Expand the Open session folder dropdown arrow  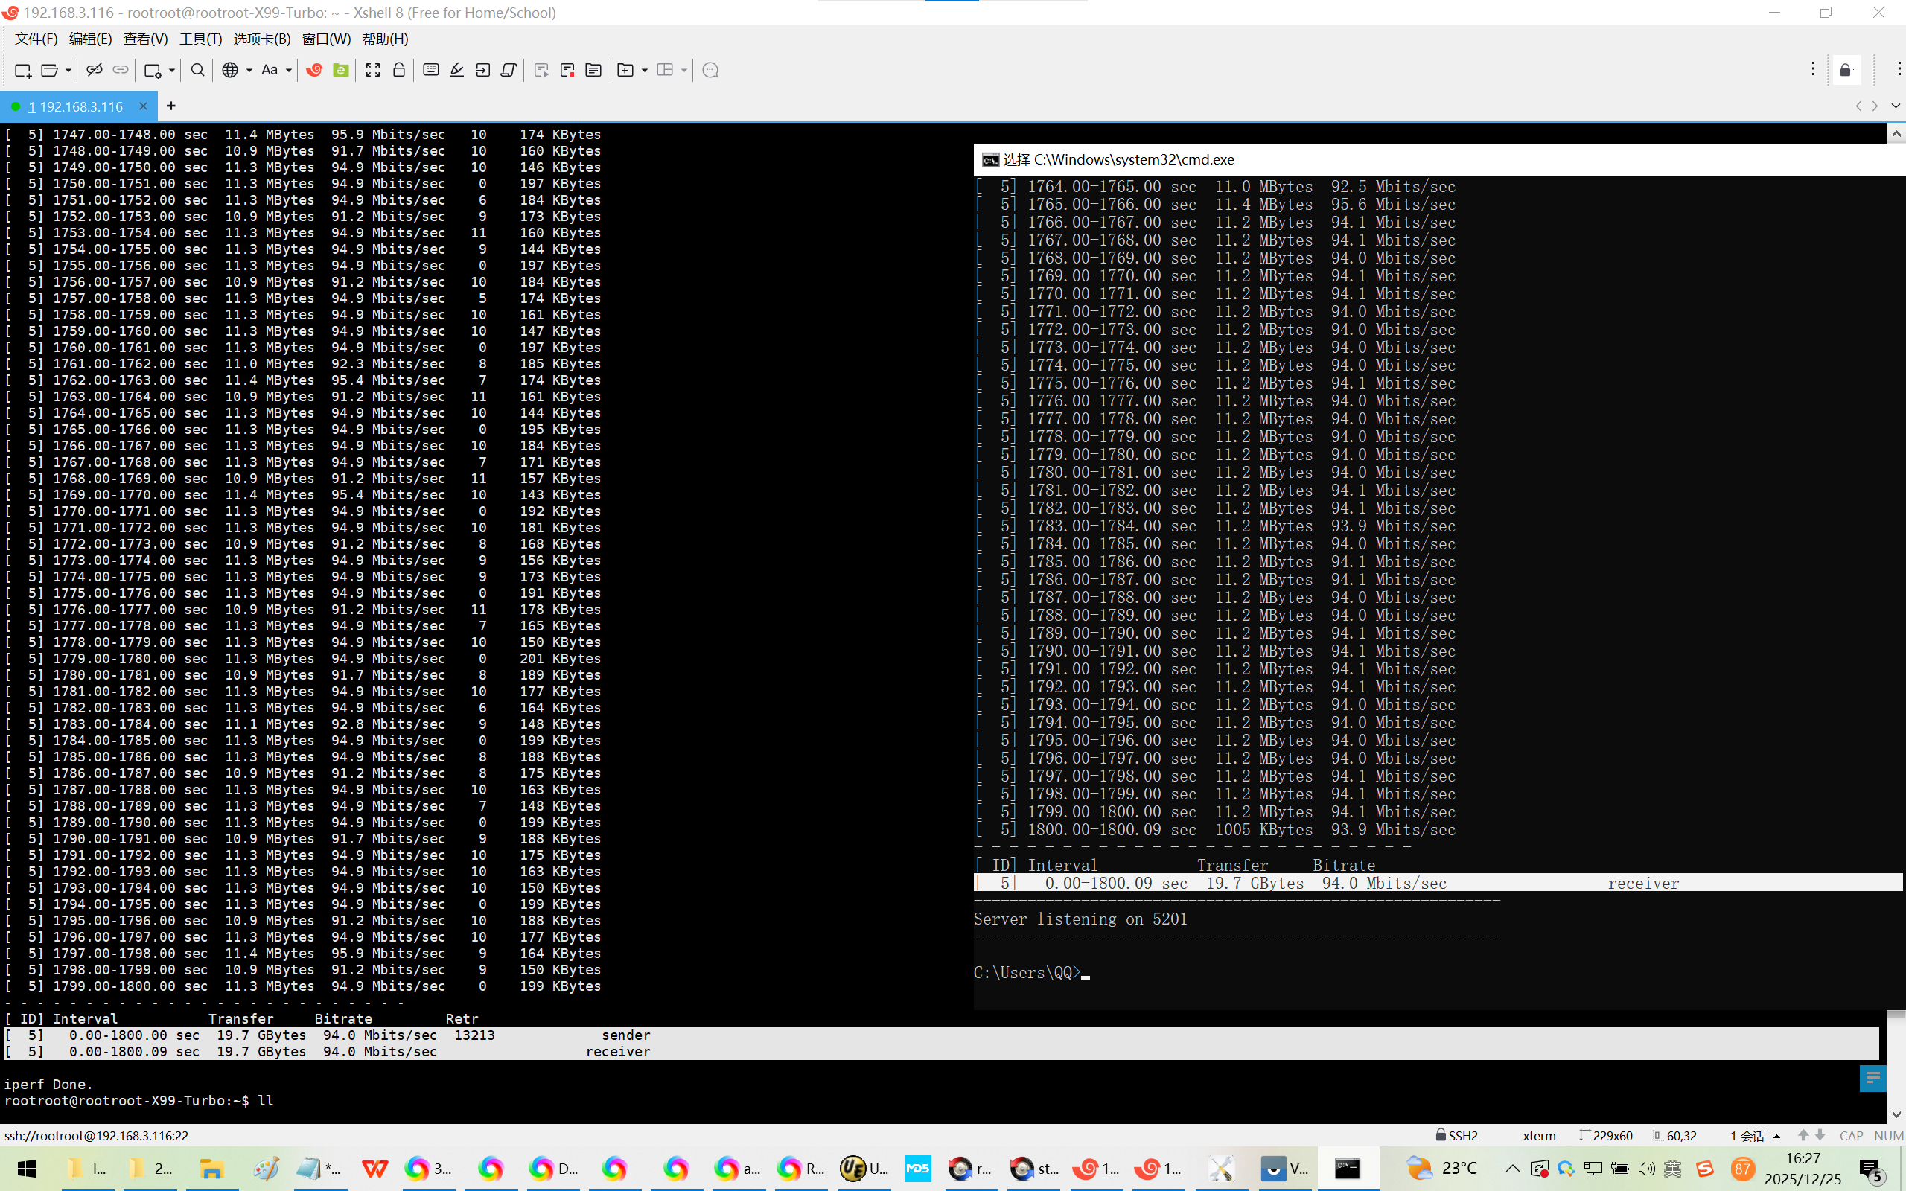68,70
